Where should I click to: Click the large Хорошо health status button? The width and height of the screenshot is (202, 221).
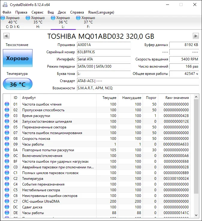tap(18, 58)
